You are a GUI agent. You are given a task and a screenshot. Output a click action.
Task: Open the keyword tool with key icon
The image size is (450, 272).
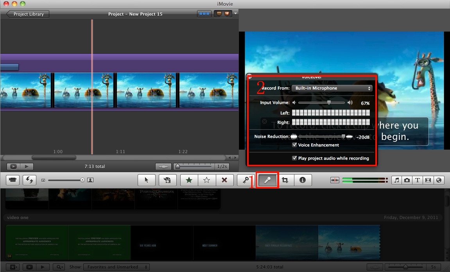pos(246,180)
